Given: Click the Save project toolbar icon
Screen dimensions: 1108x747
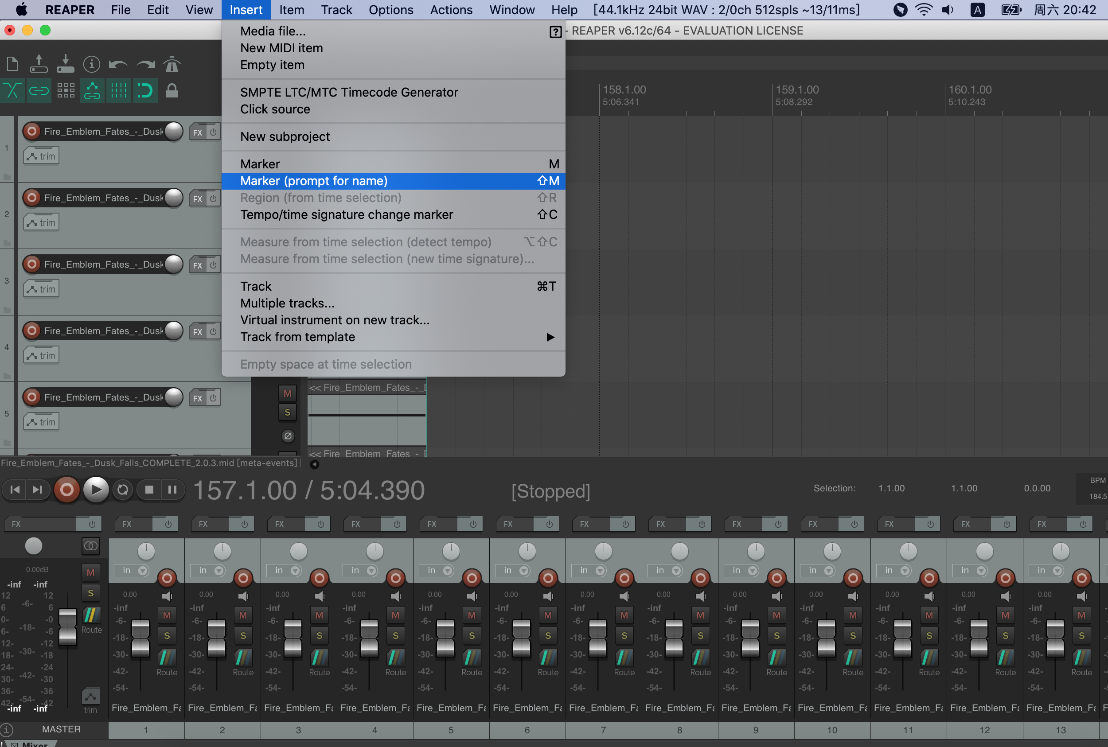Looking at the screenshot, I should tap(65, 64).
